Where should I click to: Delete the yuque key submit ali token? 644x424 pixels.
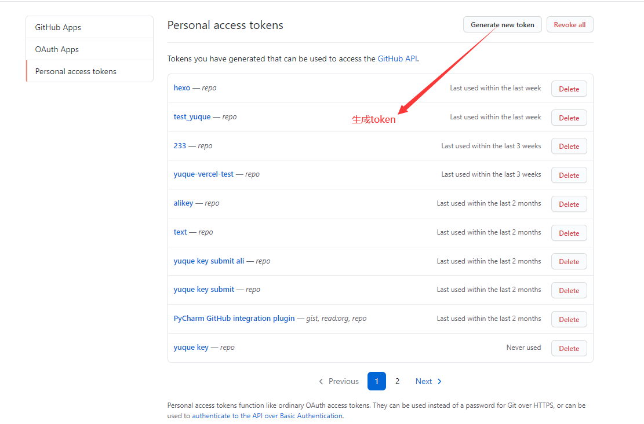point(569,261)
